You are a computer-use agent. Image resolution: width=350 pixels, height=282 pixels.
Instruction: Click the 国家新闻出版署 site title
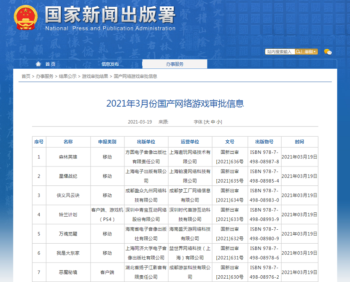click(x=110, y=15)
